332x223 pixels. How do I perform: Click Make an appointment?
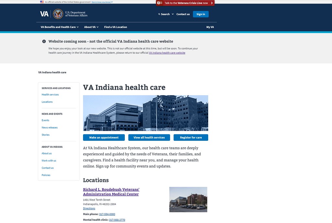(x=104, y=137)
